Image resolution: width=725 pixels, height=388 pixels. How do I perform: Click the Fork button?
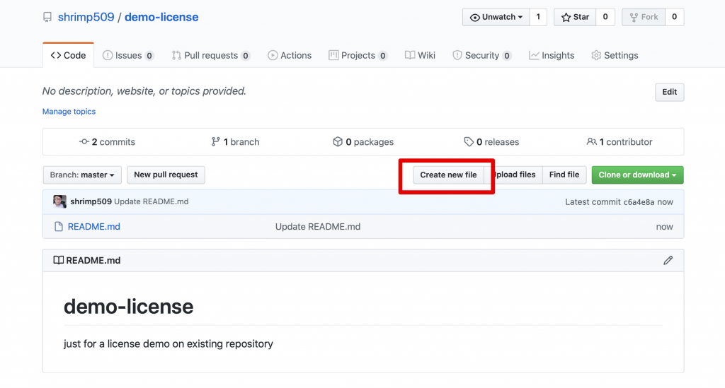click(x=644, y=17)
